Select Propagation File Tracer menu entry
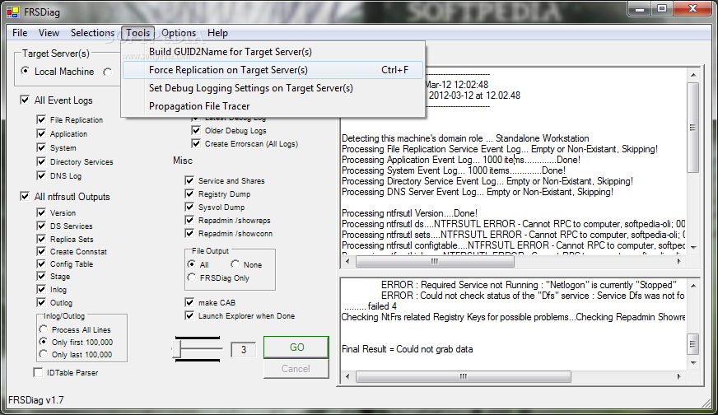The image size is (718, 415). click(273, 106)
